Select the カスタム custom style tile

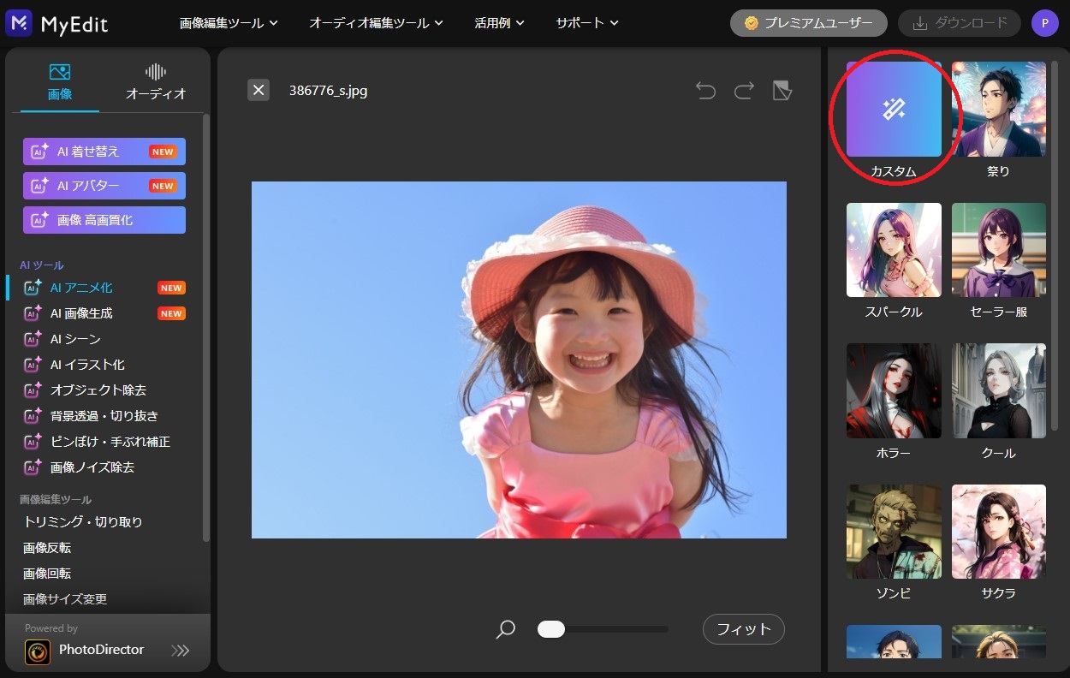(x=894, y=110)
